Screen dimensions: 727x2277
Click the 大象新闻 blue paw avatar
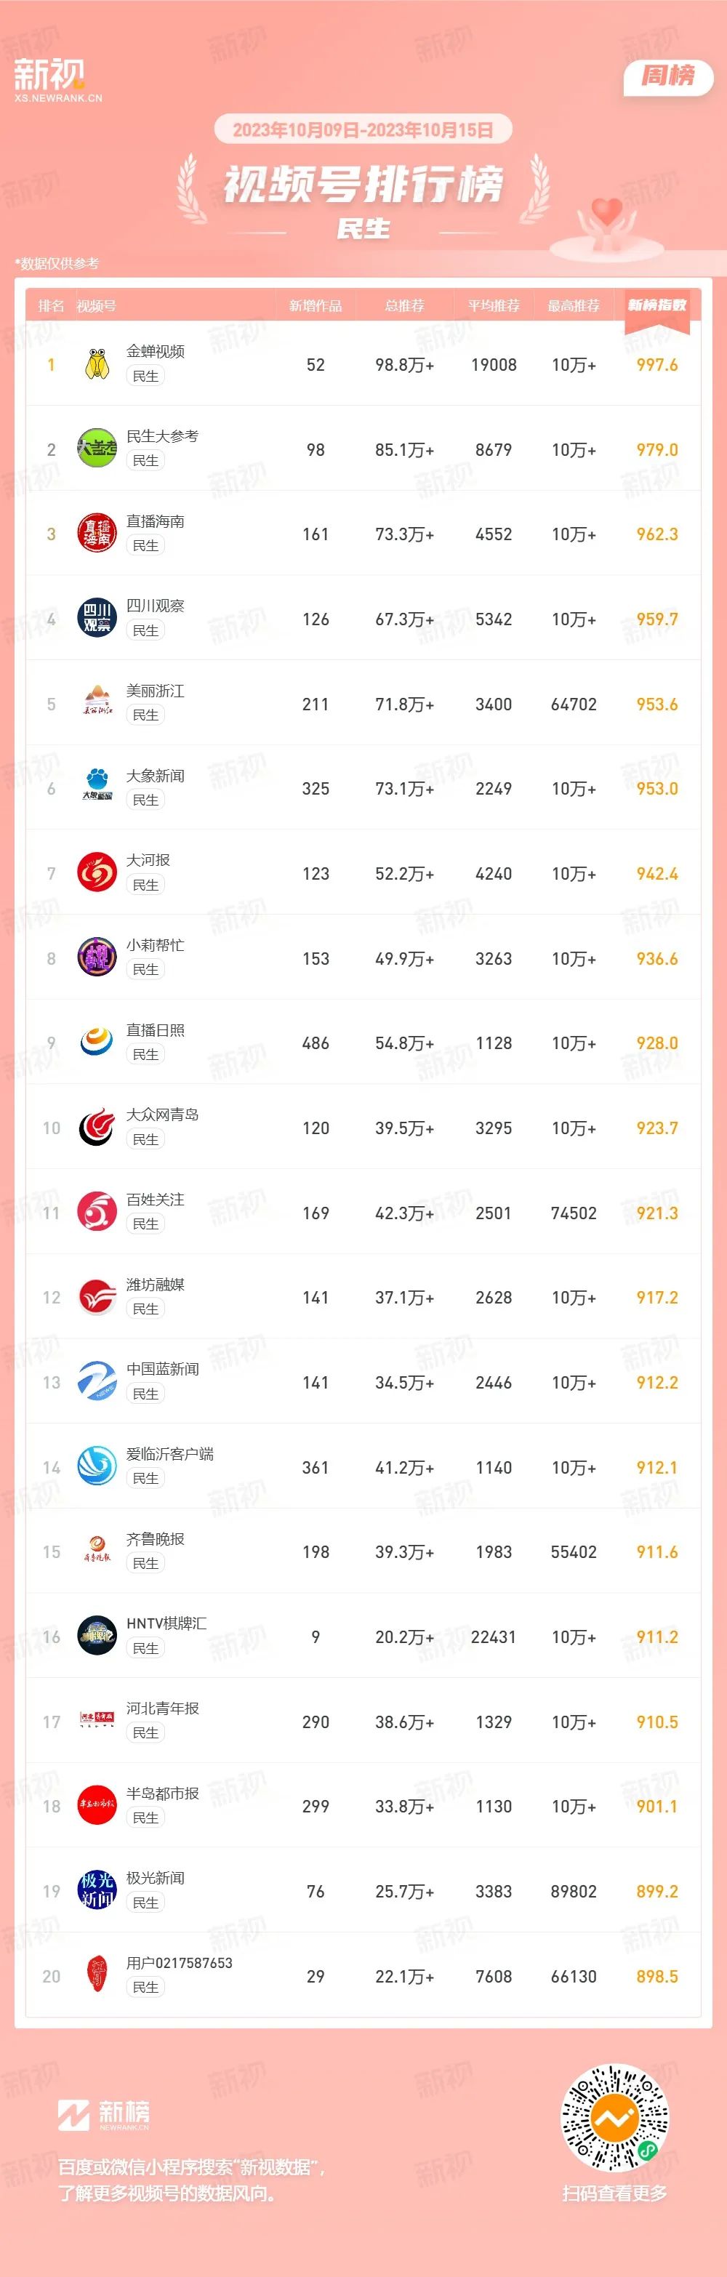pos(97,789)
